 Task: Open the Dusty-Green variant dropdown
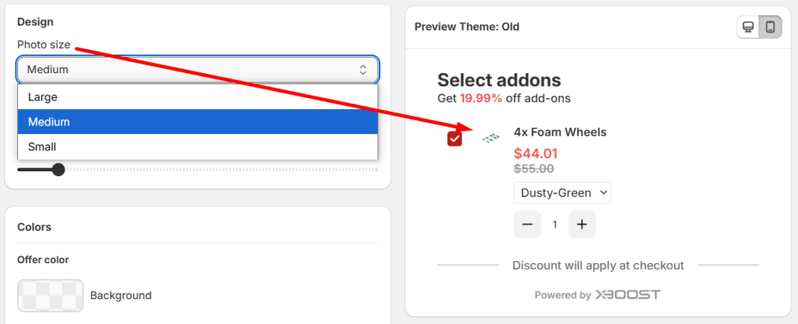click(x=562, y=192)
